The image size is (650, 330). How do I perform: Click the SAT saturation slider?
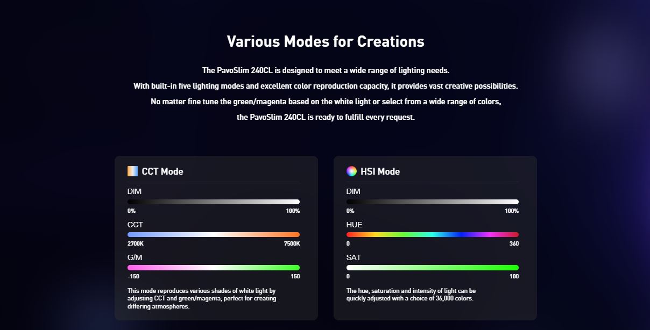point(433,268)
